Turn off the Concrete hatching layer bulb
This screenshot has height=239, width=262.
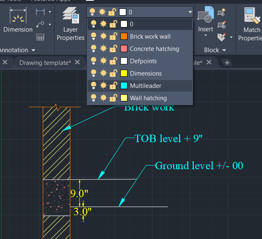click(x=94, y=48)
